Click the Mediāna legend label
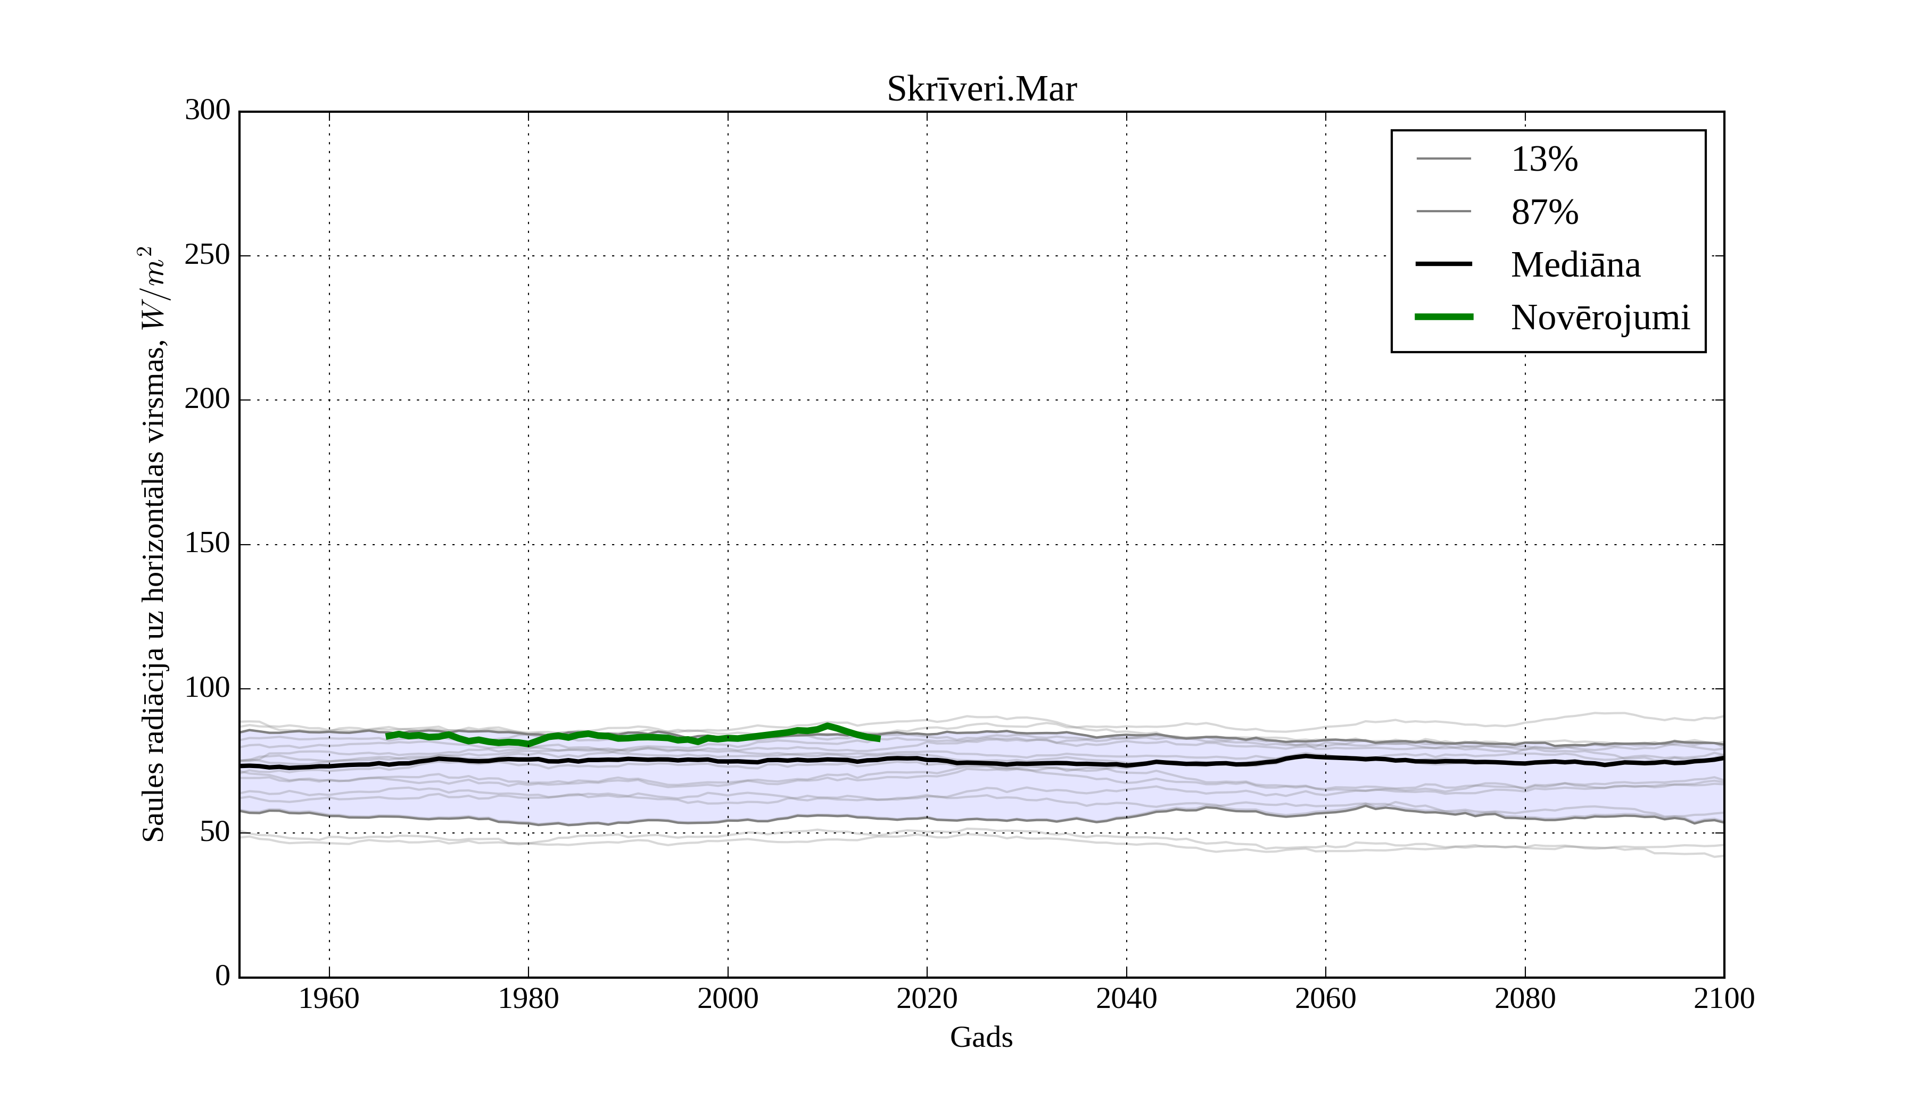Screen dimensions: 1916x1117 1575,264
